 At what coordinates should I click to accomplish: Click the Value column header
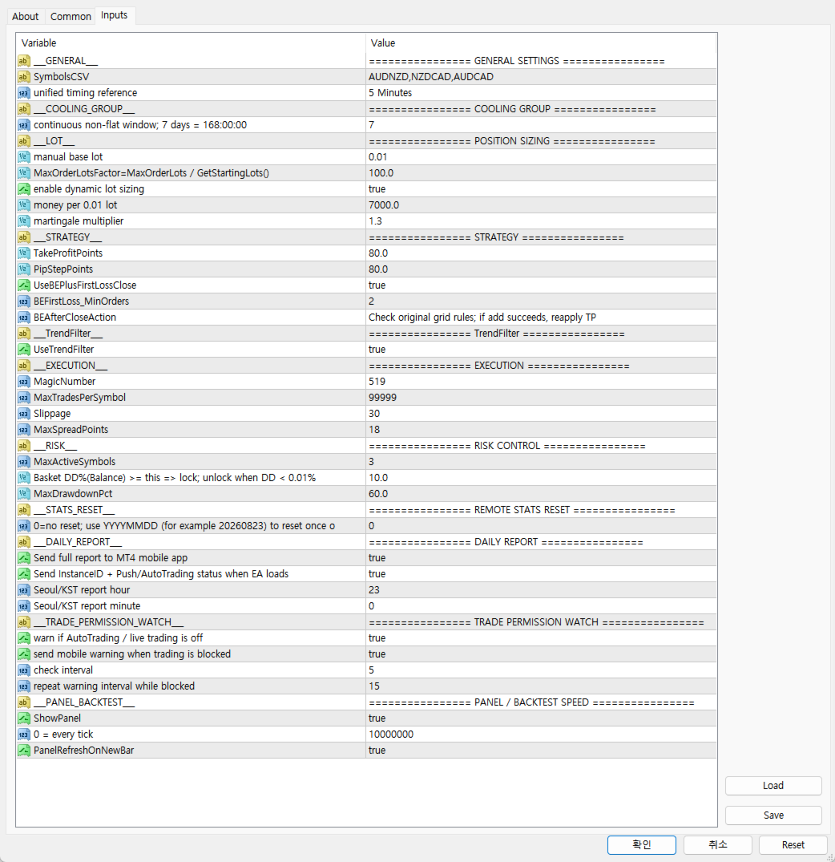(541, 42)
